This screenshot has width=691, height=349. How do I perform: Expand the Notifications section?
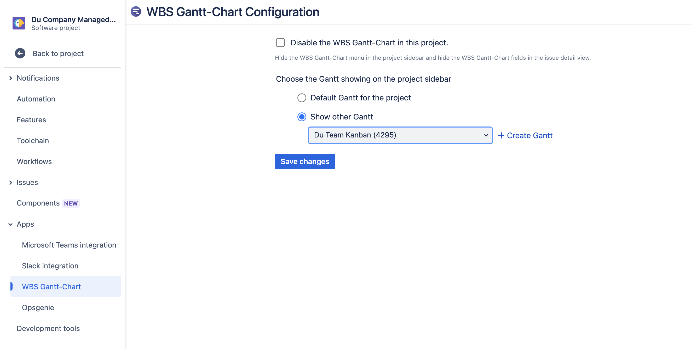pos(38,78)
